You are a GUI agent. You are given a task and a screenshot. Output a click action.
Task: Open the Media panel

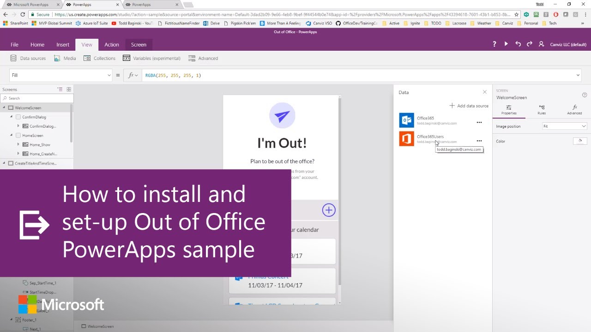pyautogui.click(x=65, y=58)
